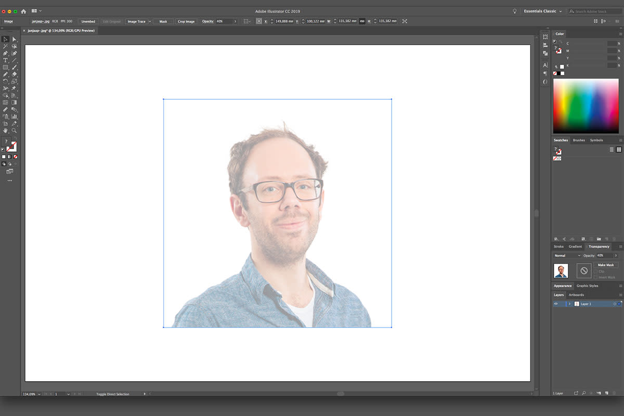
Task: Click Layer 1 target circle
Action: (615, 304)
